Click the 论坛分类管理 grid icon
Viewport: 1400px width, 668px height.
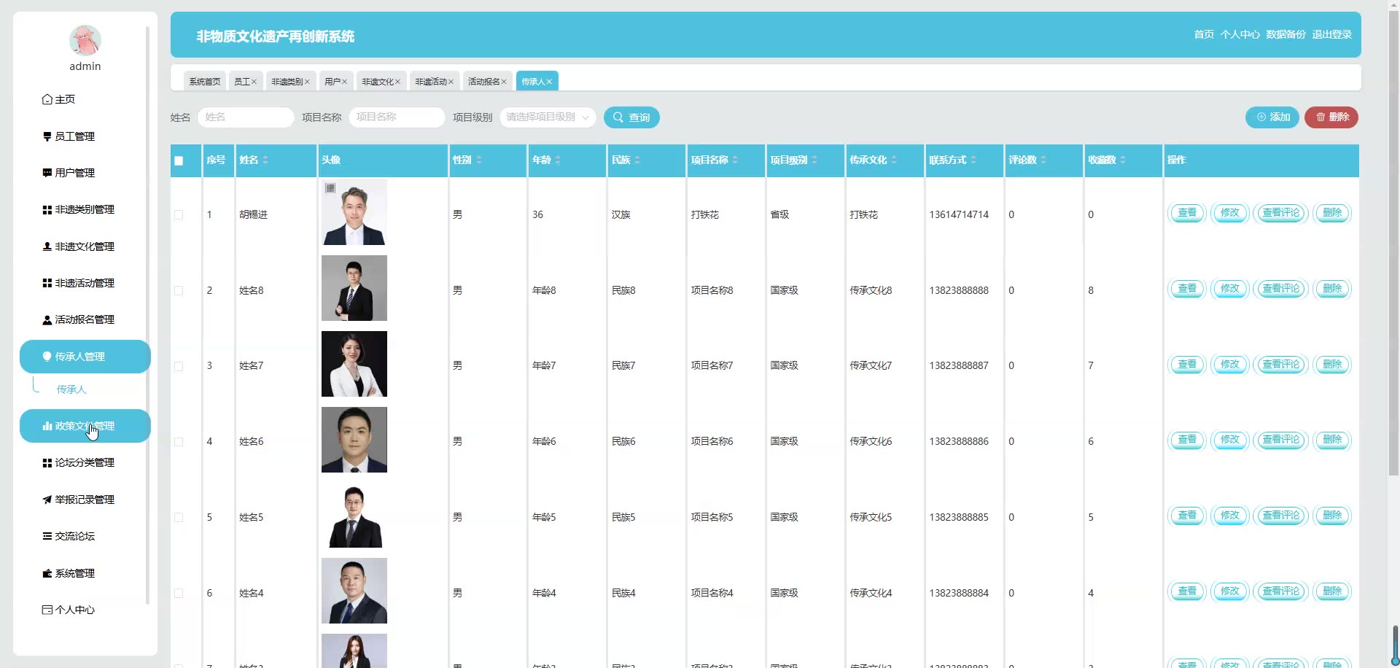point(47,463)
